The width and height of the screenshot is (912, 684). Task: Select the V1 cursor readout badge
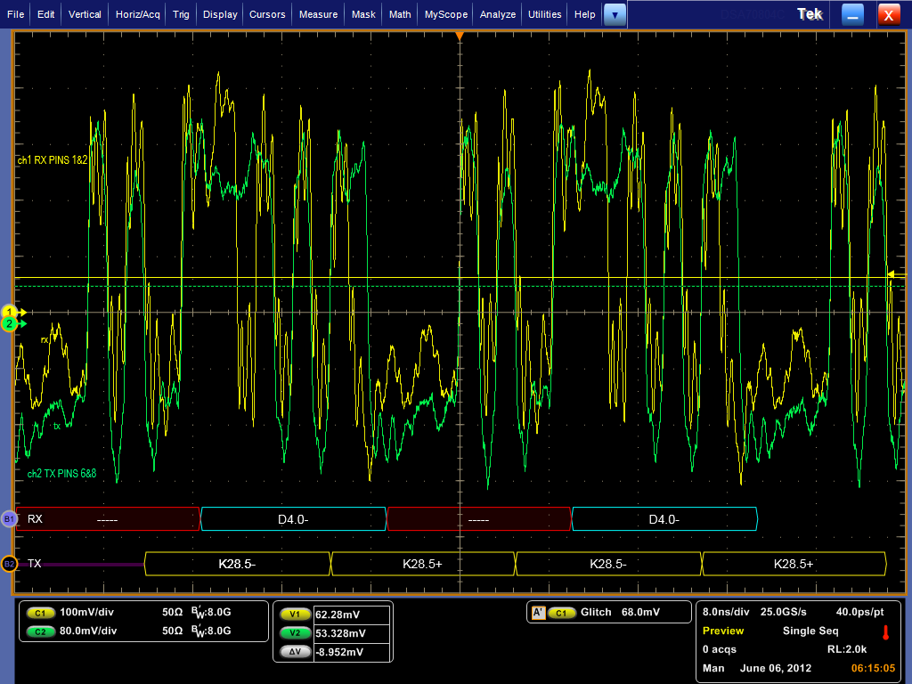[294, 615]
